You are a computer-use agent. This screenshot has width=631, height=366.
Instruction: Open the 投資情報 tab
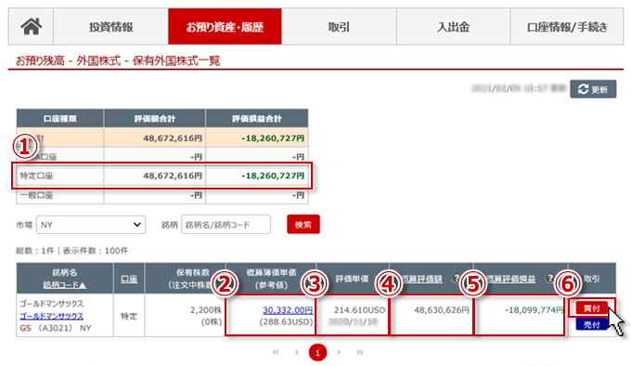[x=110, y=27]
